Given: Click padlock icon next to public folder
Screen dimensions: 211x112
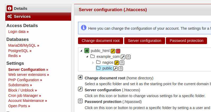Looking at the screenshot, I should pyautogui.click(x=120, y=69).
